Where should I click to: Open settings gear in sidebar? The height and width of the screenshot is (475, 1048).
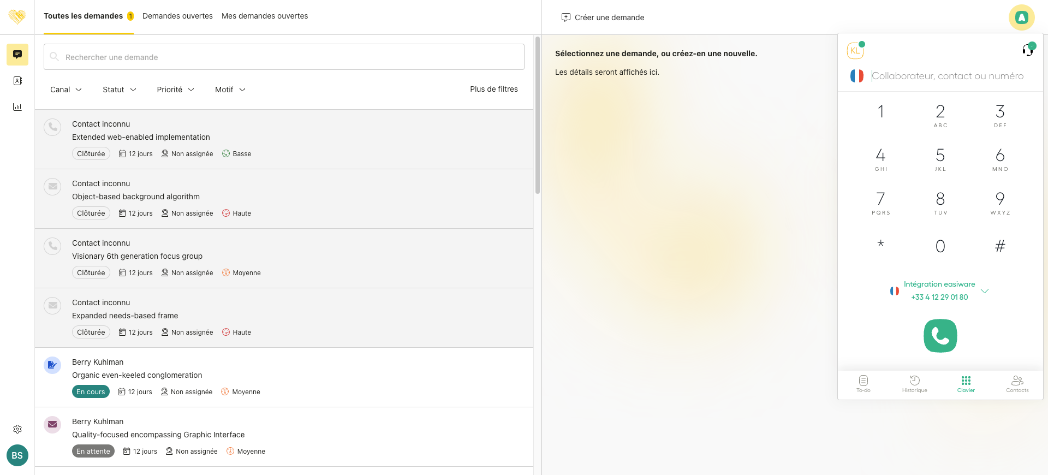click(x=17, y=429)
